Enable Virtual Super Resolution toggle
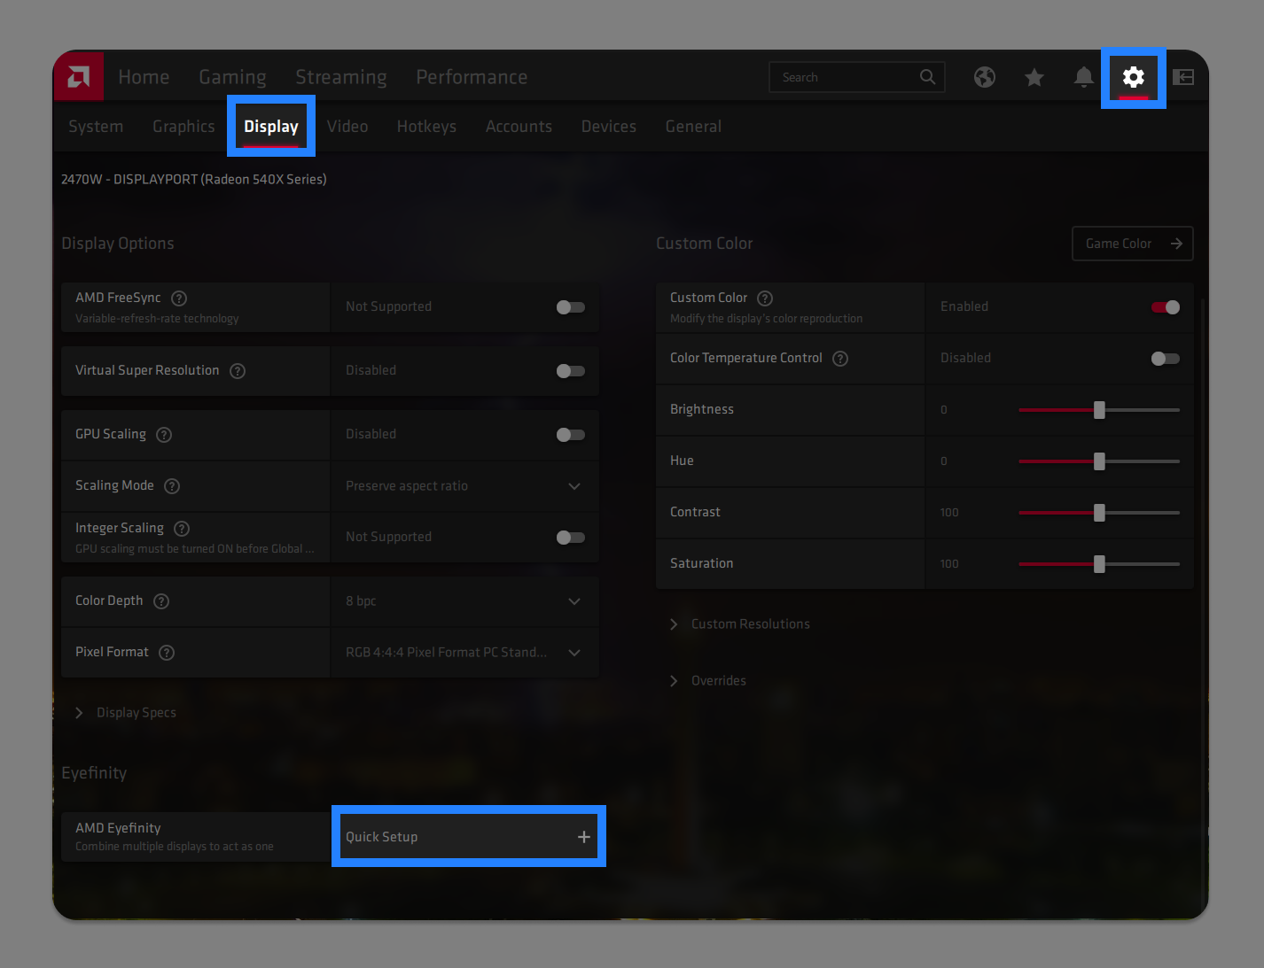The height and width of the screenshot is (968, 1264). (x=570, y=371)
